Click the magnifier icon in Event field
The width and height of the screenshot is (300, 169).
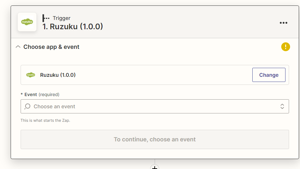(x=28, y=106)
